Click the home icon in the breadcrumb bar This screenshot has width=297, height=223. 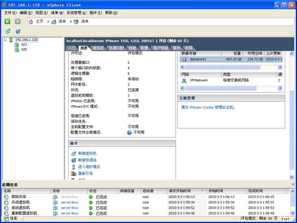[x=31, y=22]
